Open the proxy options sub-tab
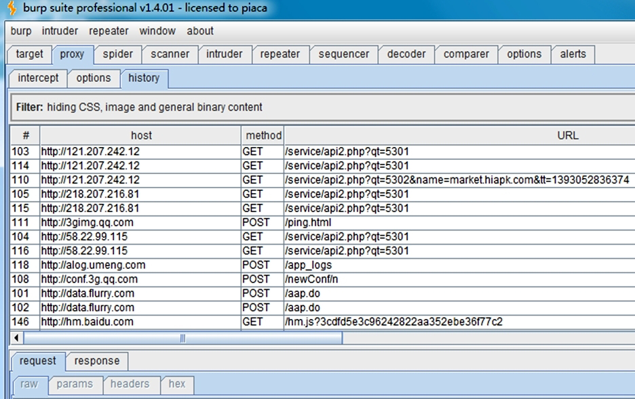The image size is (635, 399). pos(94,78)
